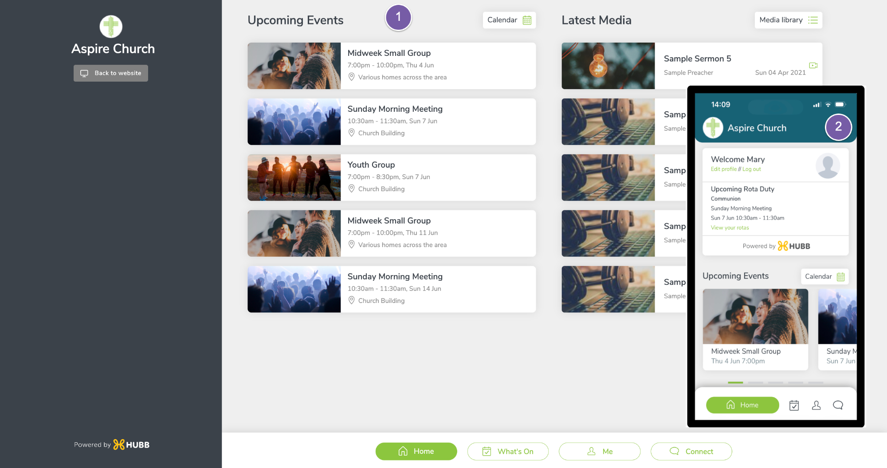Click View your rotas link
Viewport: 887px width, 468px height.
[x=730, y=228]
